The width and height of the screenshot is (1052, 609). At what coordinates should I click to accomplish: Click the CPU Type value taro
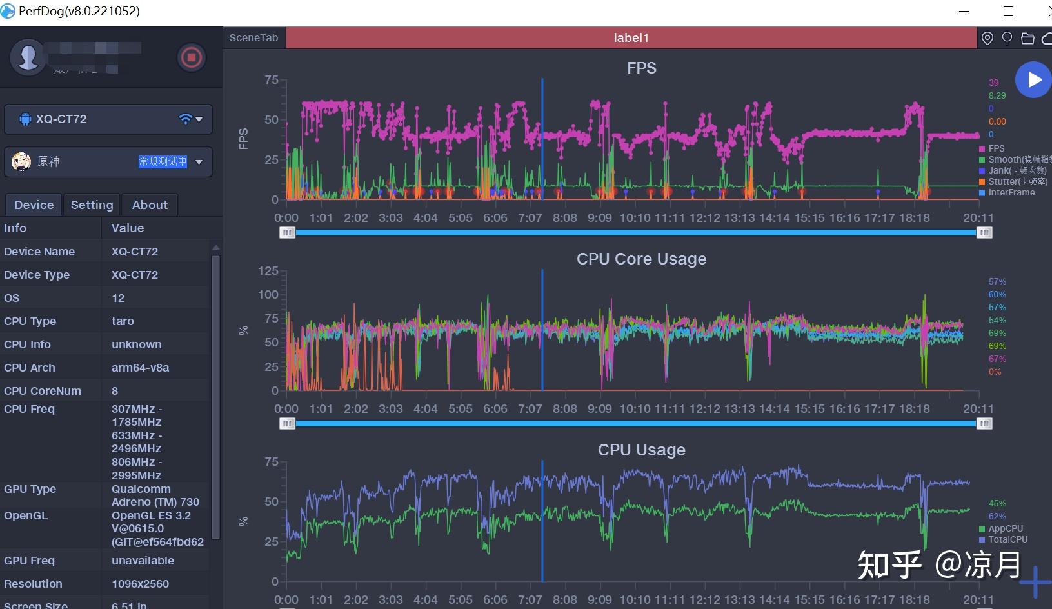pyautogui.click(x=123, y=321)
